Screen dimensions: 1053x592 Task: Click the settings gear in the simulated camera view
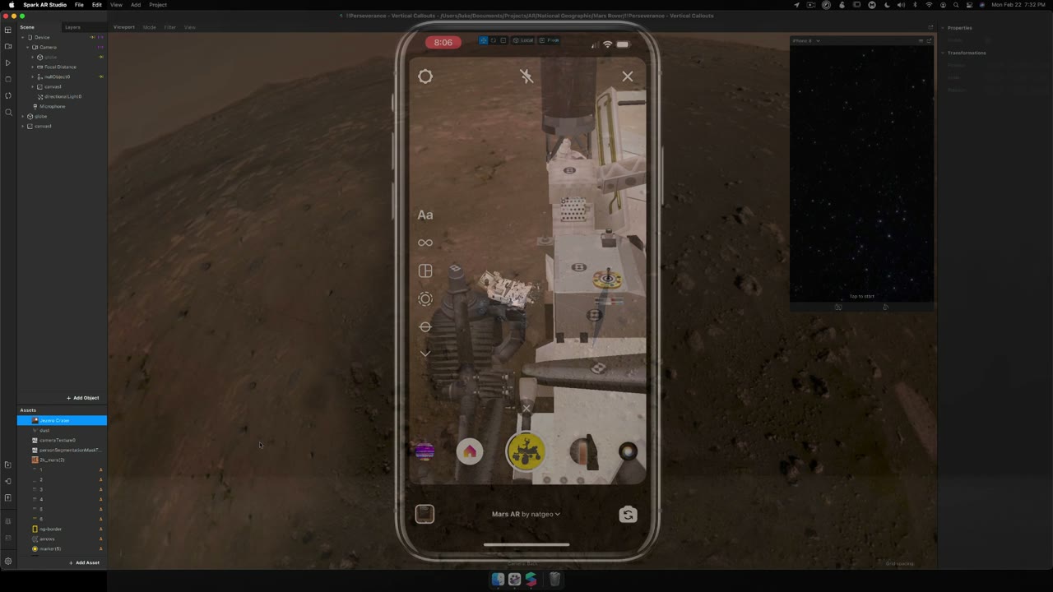tap(425, 76)
